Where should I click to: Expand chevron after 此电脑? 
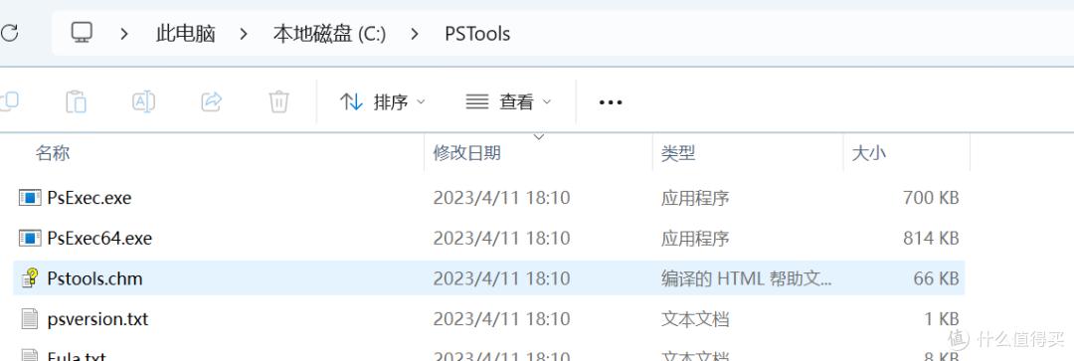[244, 34]
